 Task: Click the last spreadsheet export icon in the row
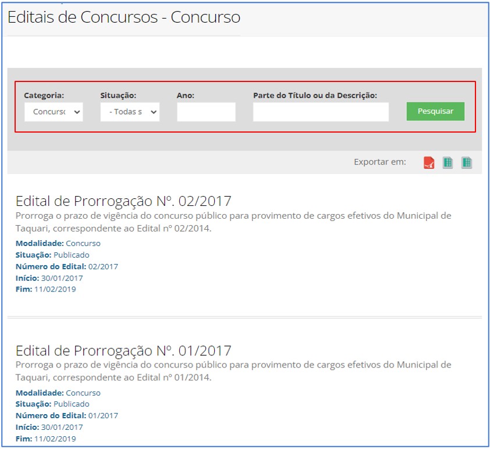[x=467, y=162]
